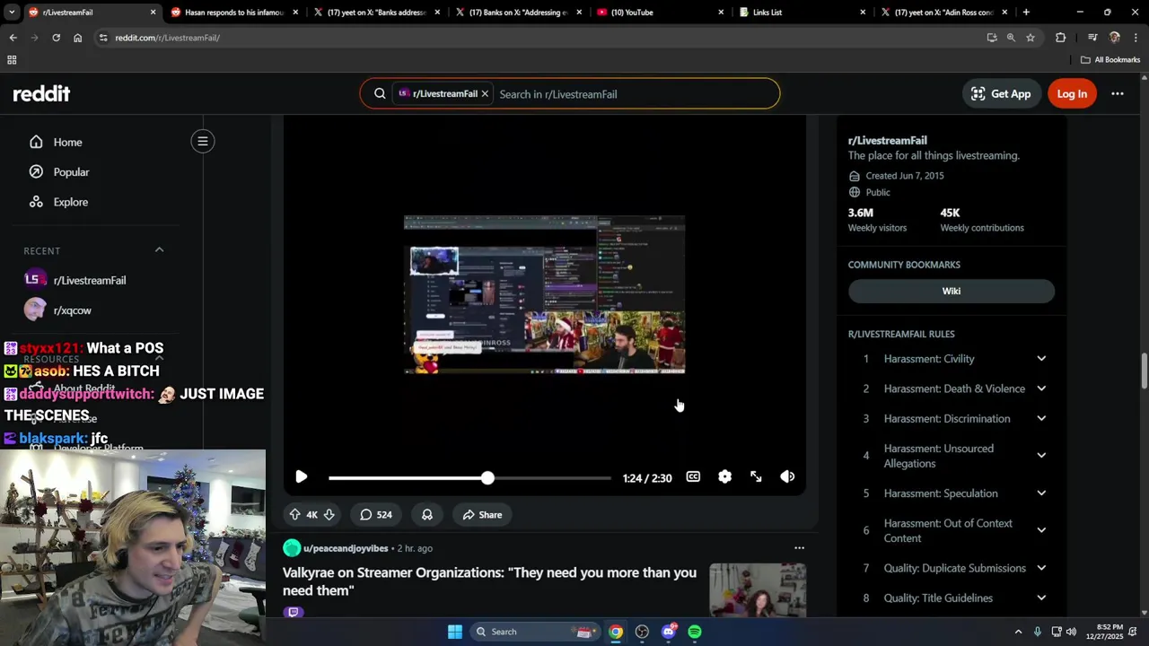Toggle closed captions on the video
Viewport: 1149px width, 646px height.
point(693,476)
